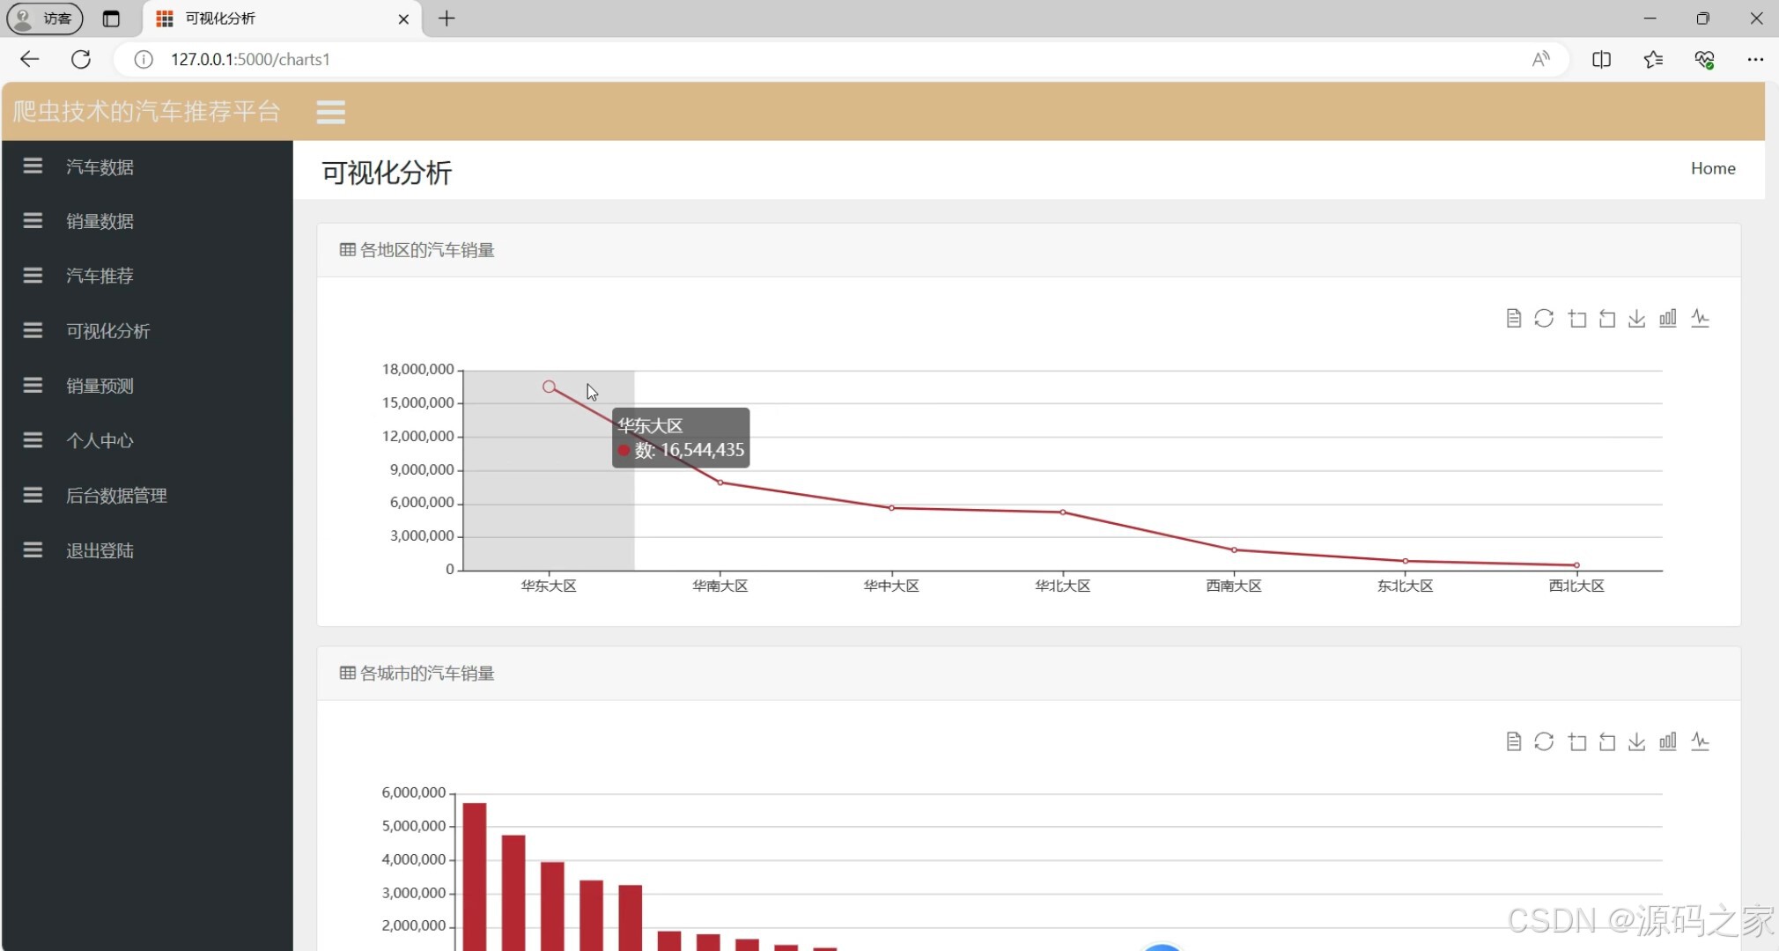Screen dimensions: 1779x951
Task: Click the Home breadcrumb link
Action: click(1712, 168)
